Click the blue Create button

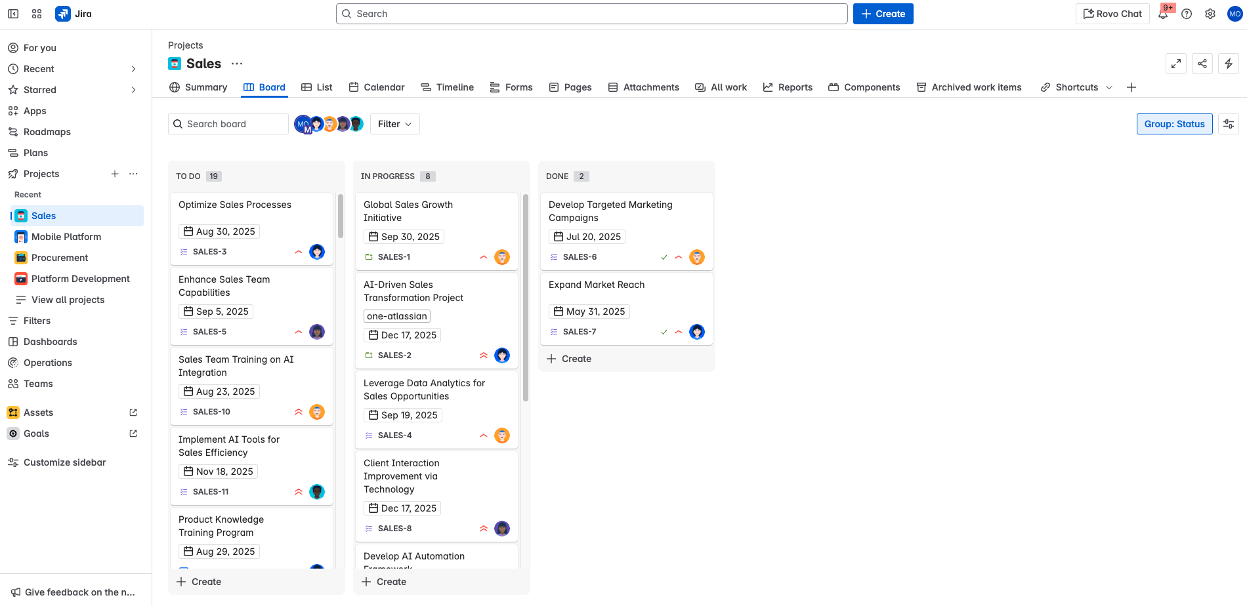883,14
